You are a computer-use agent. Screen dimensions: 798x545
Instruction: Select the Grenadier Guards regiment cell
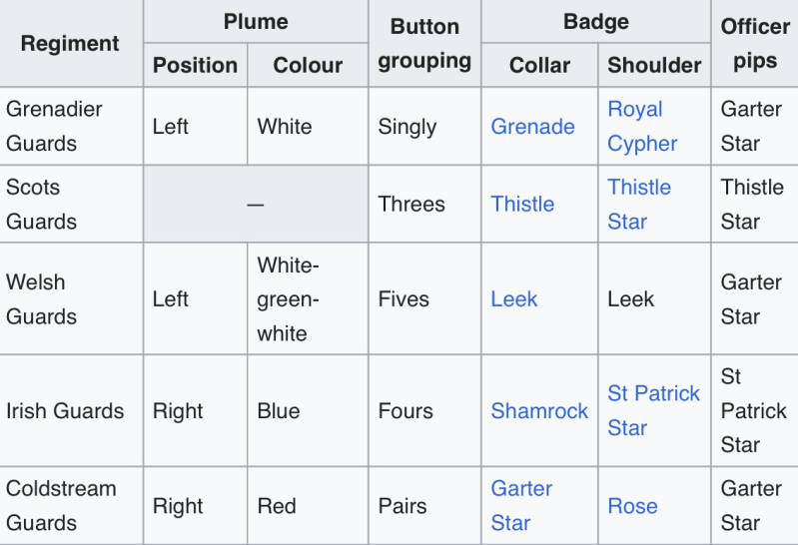[x=70, y=127]
